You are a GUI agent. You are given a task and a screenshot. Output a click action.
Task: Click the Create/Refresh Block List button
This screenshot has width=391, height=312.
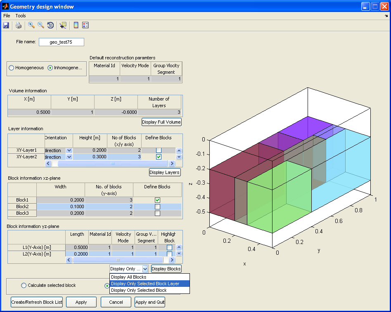click(37, 302)
